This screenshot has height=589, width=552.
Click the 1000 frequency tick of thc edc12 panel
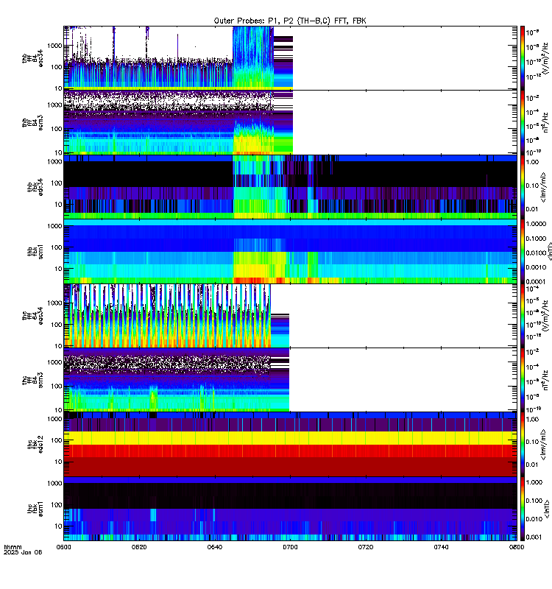(54, 419)
